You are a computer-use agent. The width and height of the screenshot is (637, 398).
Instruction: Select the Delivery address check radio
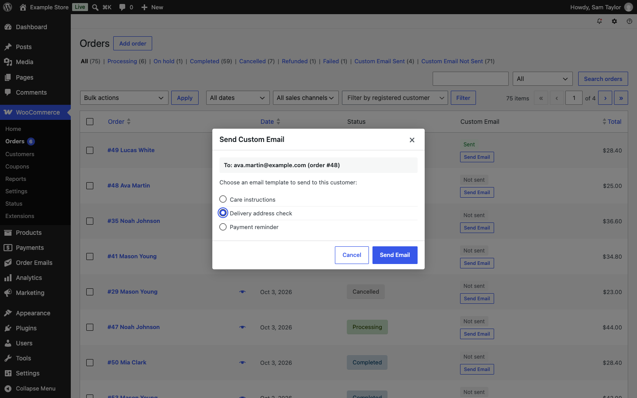coord(223,213)
